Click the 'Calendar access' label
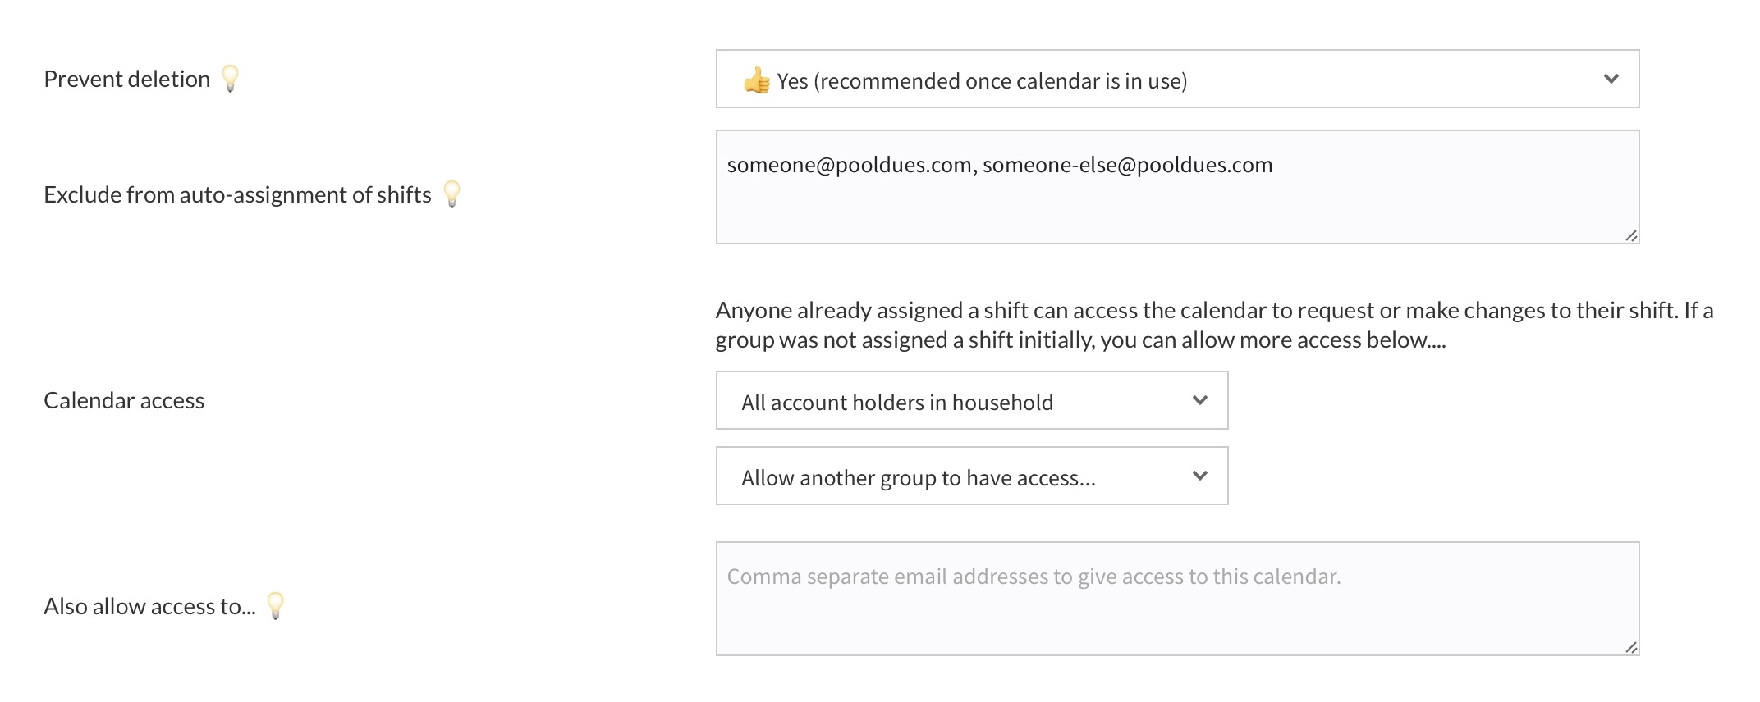 point(124,400)
